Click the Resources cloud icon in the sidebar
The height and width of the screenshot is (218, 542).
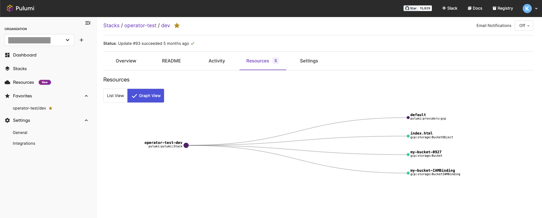coord(7,82)
